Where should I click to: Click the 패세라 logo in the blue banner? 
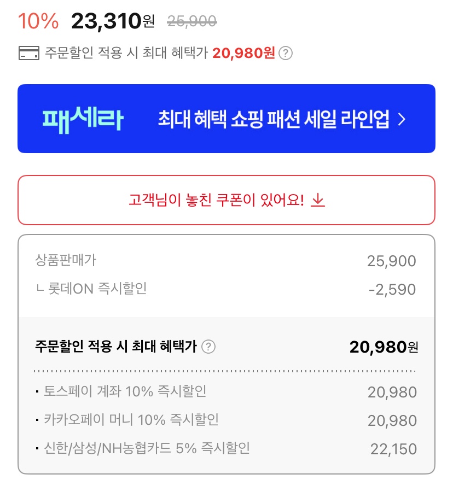[x=83, y=119]
